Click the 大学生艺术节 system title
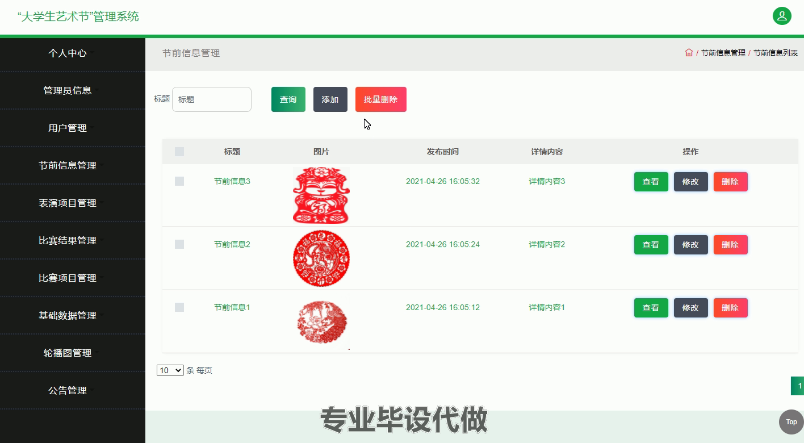 [78, 16]
